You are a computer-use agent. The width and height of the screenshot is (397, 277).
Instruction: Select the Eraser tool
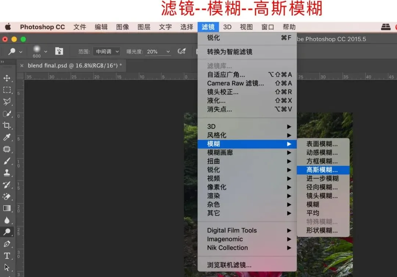[x=7, y=196]
